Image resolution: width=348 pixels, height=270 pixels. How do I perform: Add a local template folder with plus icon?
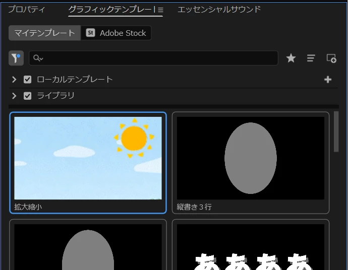328,80
